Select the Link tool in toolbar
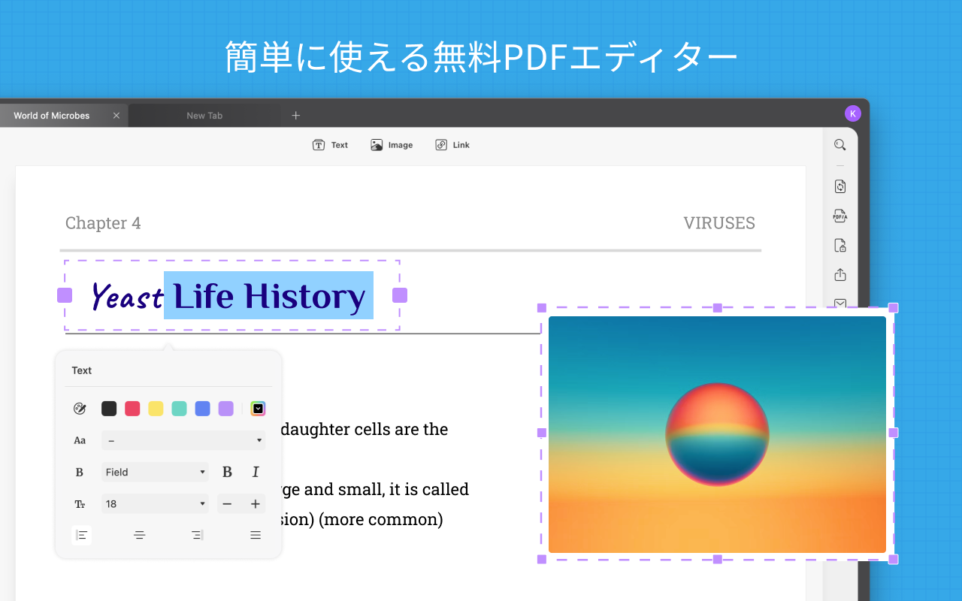Viewport: 962px width, 601px height. 452,145
